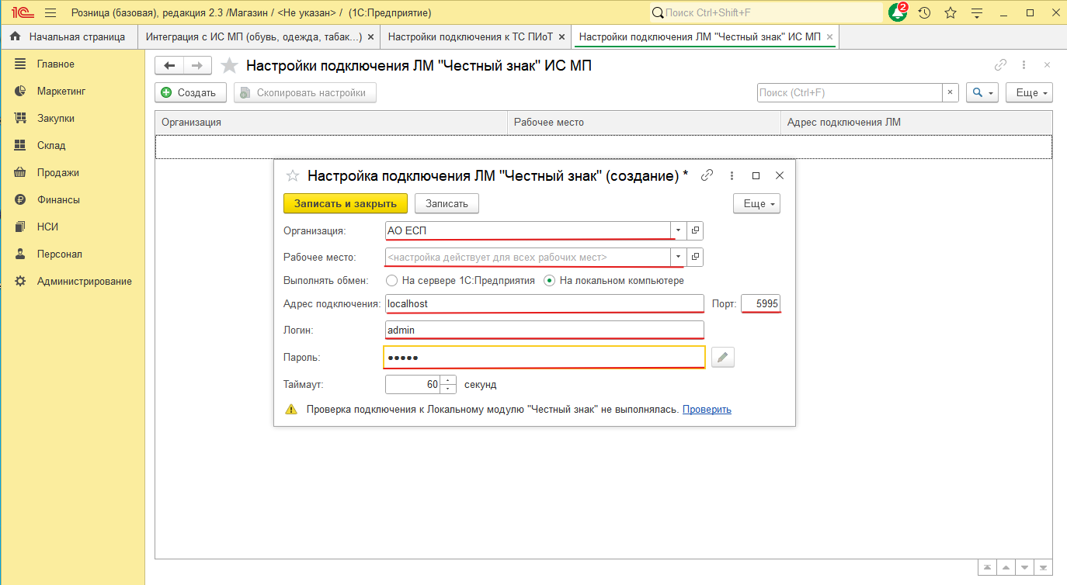Go forward with the right arrow button

point(197,66)
